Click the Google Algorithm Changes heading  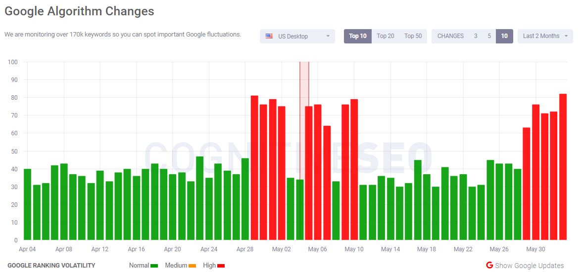pyautogui.click(x=79, y=11)
